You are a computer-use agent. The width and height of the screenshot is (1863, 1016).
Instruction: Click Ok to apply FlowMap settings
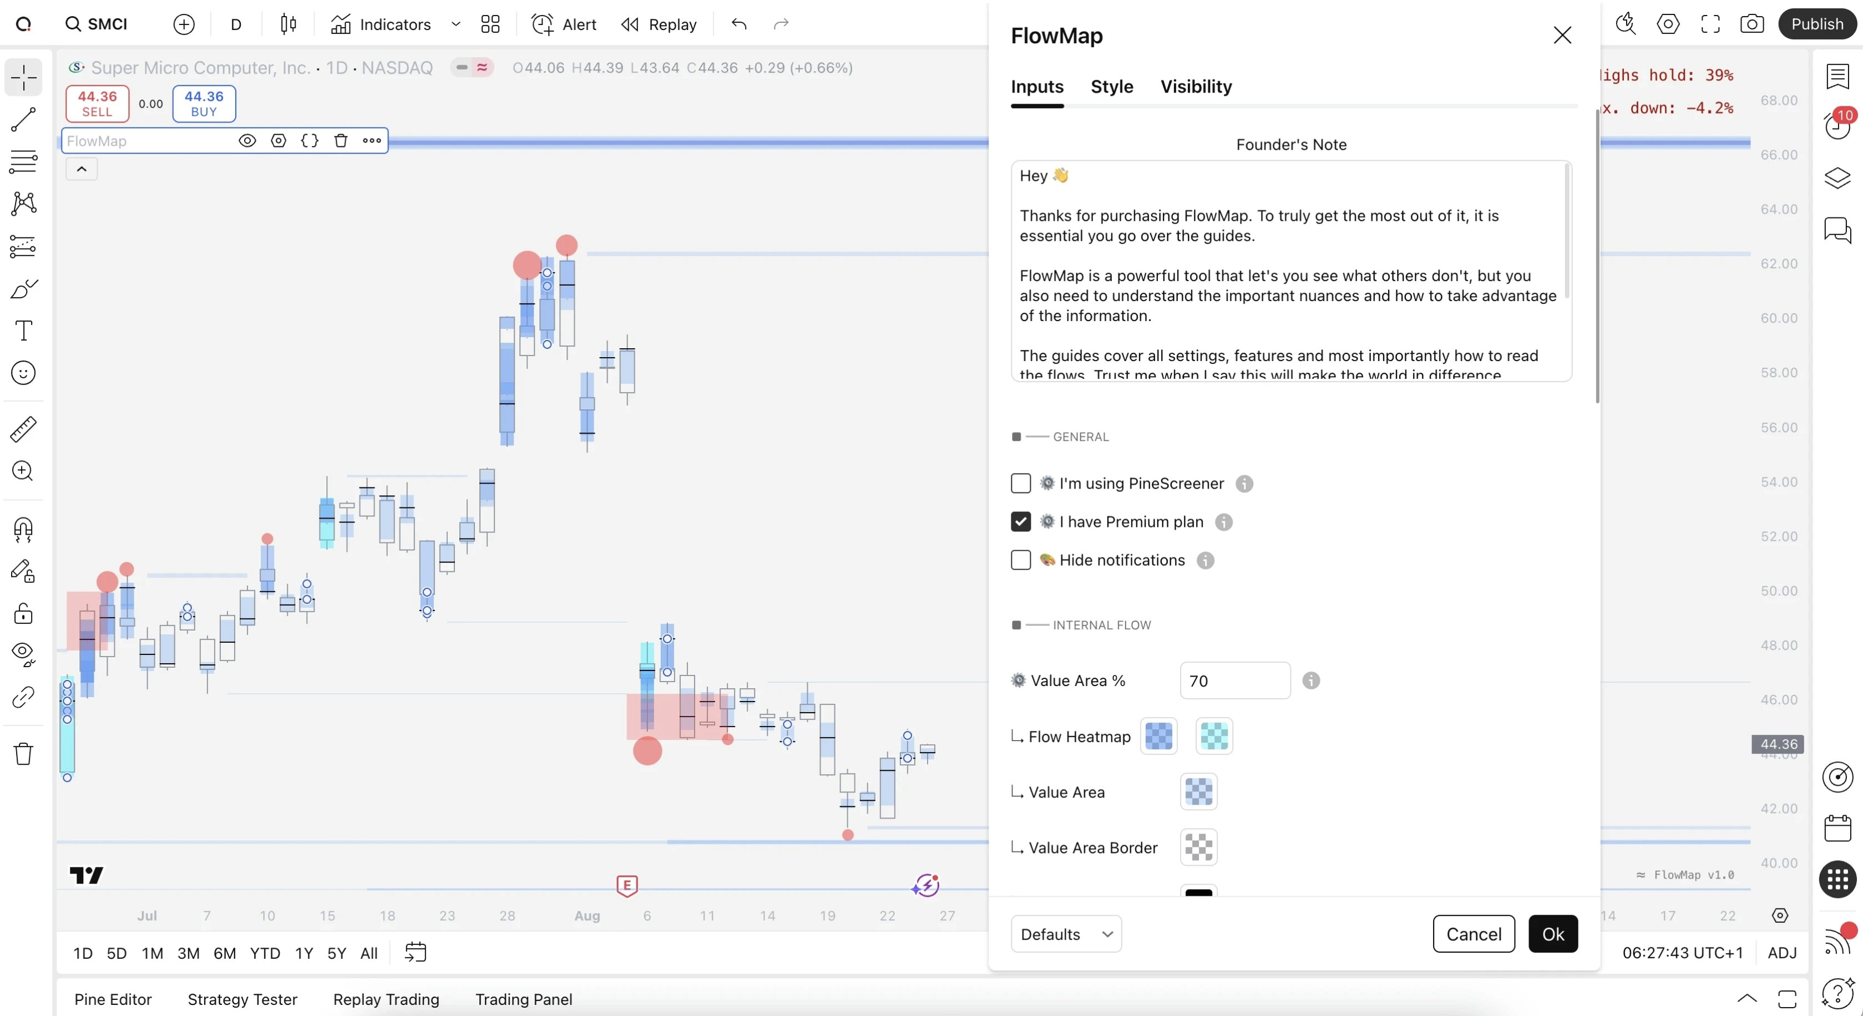[x=1553, y=933]
